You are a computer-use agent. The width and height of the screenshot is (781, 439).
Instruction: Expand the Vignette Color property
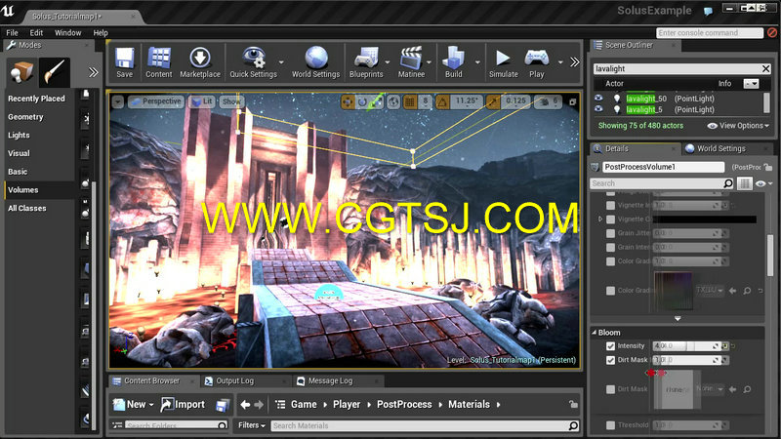[x=600, y=219]
